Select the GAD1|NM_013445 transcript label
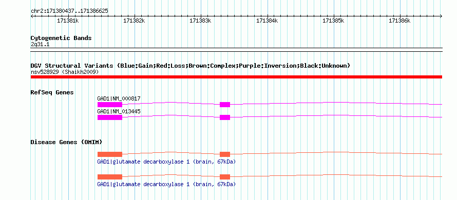The width and height of the screenshot is (457, 200). 119,111
